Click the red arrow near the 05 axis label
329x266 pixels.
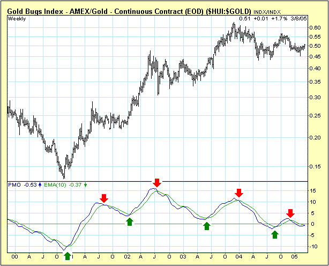tap(290, 213)
